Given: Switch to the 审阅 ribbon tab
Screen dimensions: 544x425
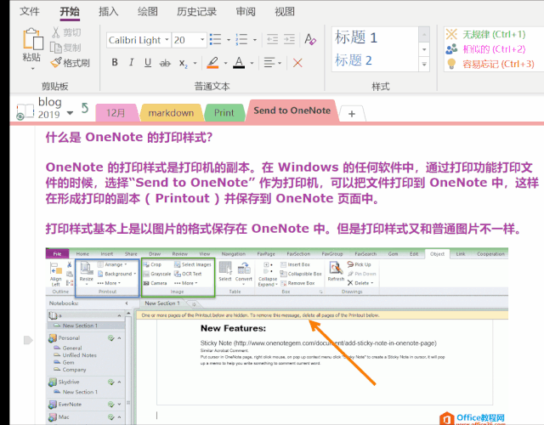Looking at the screenshot, I should click(x=246, y=11).
